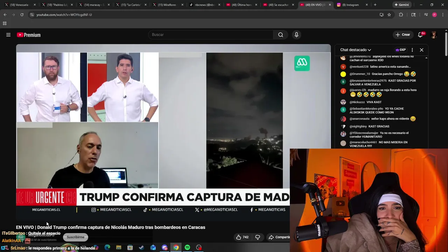Switch to the nbcnews TikTok tab
Viewport: 448px width, 252px height.
[205, 5]
